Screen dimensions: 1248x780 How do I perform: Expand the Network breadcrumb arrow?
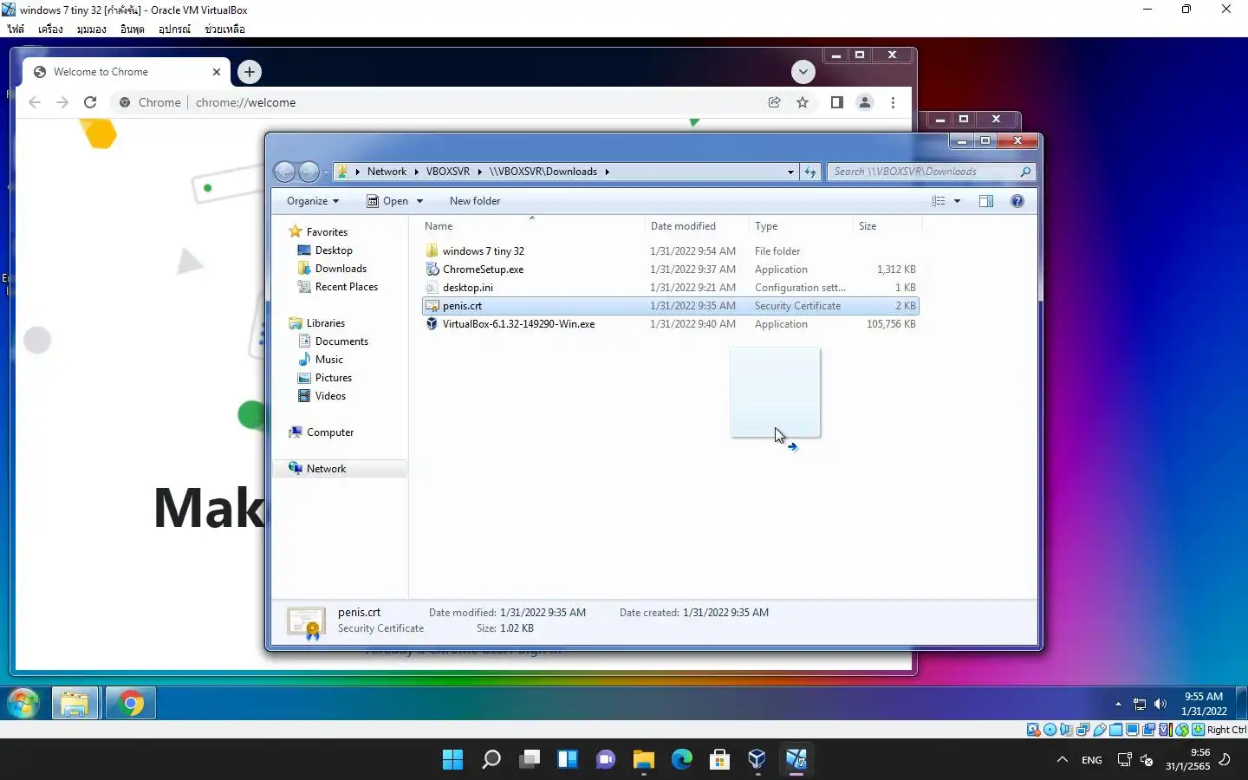click(417, 172)
